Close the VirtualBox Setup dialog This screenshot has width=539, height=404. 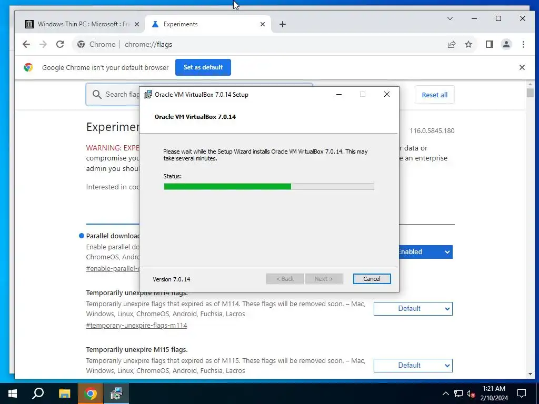coord(387,95)
